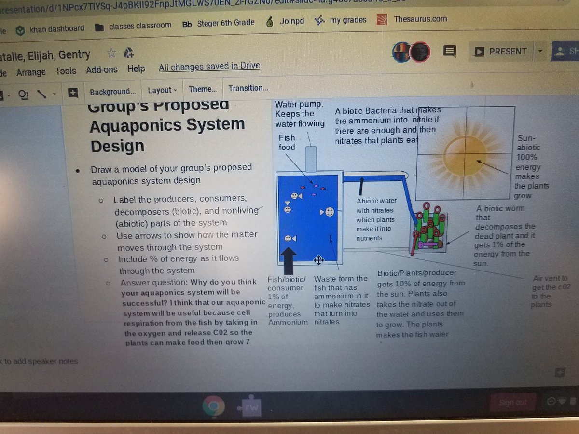Open the Steger 6th Grade bookmark
This screenshot has height=434, width=579.
pos(219,23)
